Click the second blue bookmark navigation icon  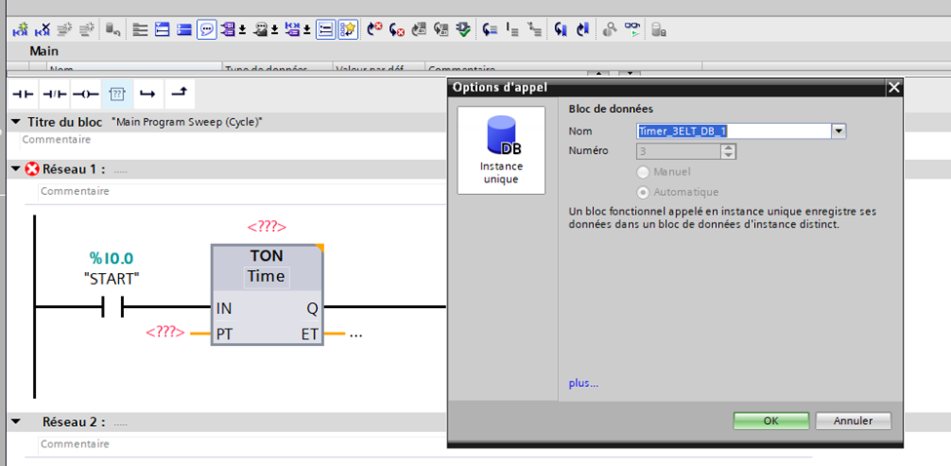583,29
